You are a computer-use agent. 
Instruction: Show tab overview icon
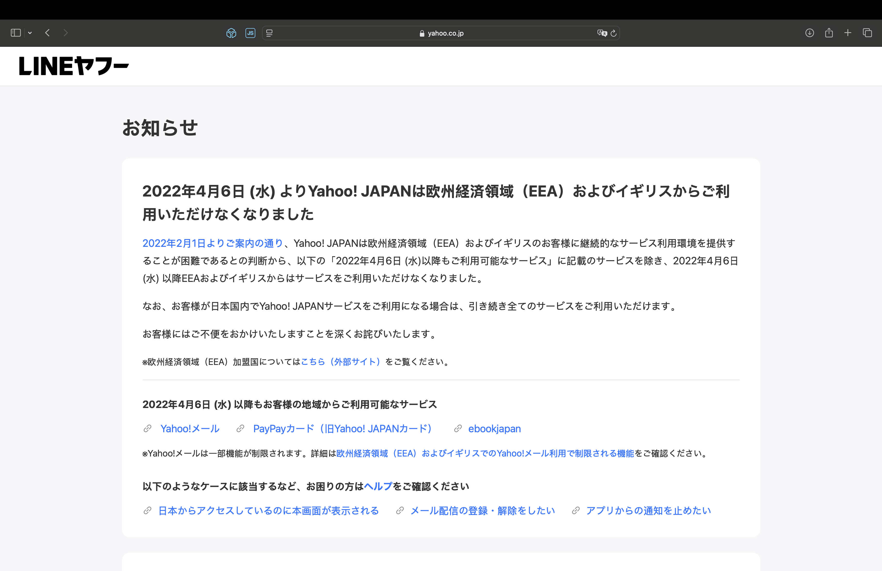click(x=867, y=33)
